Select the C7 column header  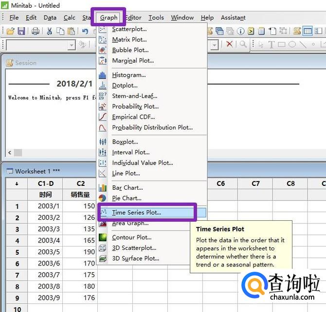pos(255,183)
